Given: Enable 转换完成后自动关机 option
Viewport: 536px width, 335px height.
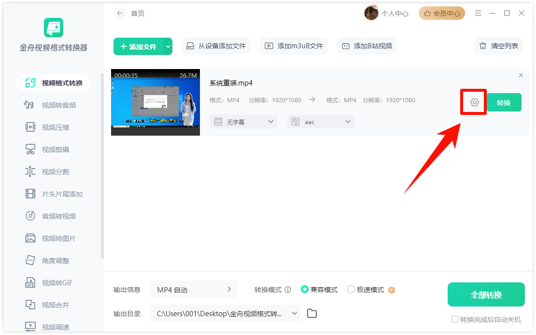Looking at the screenshot, I should (454, 319).
